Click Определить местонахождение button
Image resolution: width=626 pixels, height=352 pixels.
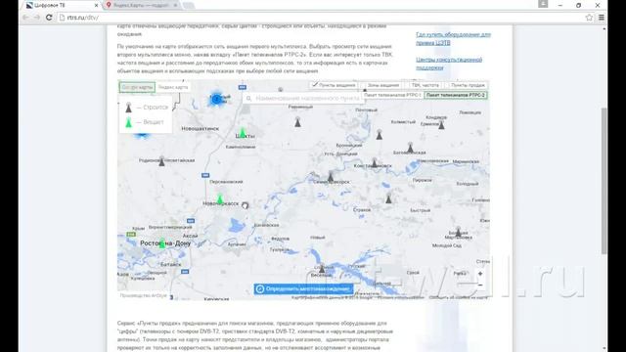point(303,289)
